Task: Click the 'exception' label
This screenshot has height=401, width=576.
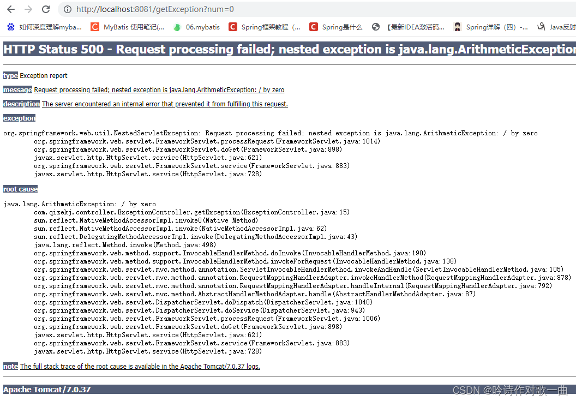Action: (20, 118)
